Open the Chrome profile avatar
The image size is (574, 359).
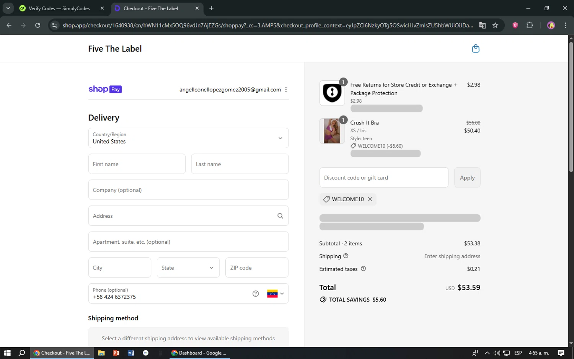(551, 25)
